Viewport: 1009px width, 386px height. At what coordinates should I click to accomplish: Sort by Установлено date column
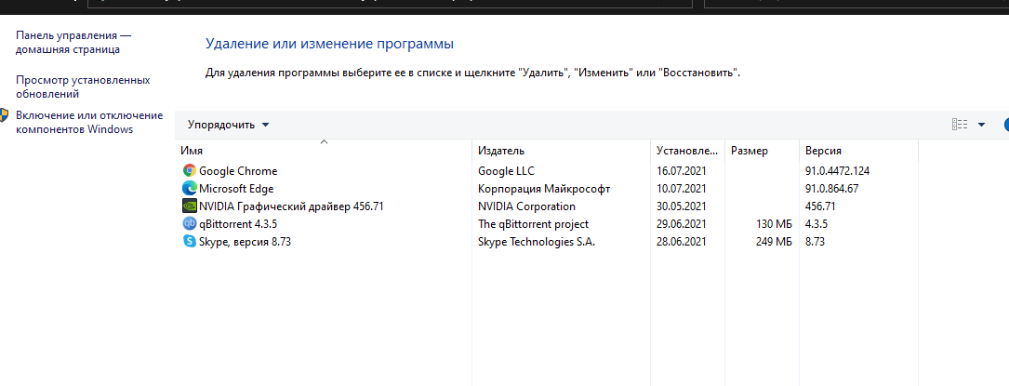click(687, 152)
